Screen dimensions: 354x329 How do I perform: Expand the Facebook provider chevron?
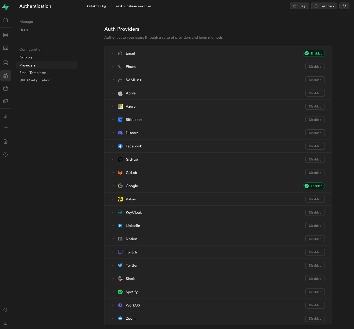point(113,146)
